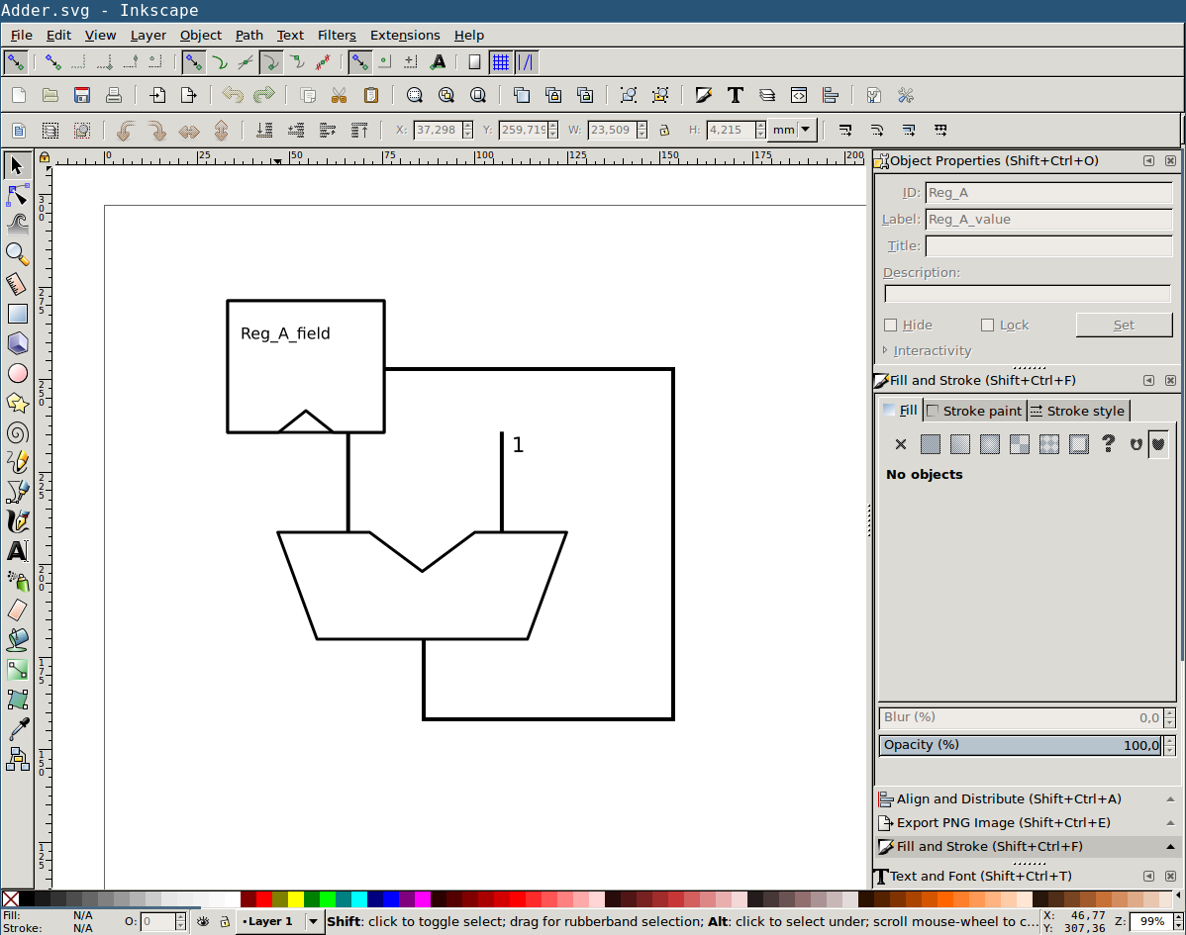The image size is (1186, 935).
Task: Open Export PNG Image panel
Action: (x=1003, y=822)
